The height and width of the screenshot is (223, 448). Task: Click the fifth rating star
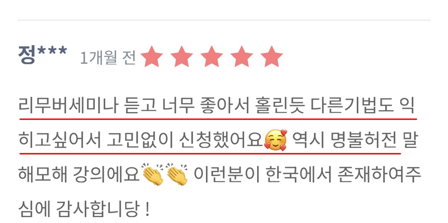(x=271, y=57)
